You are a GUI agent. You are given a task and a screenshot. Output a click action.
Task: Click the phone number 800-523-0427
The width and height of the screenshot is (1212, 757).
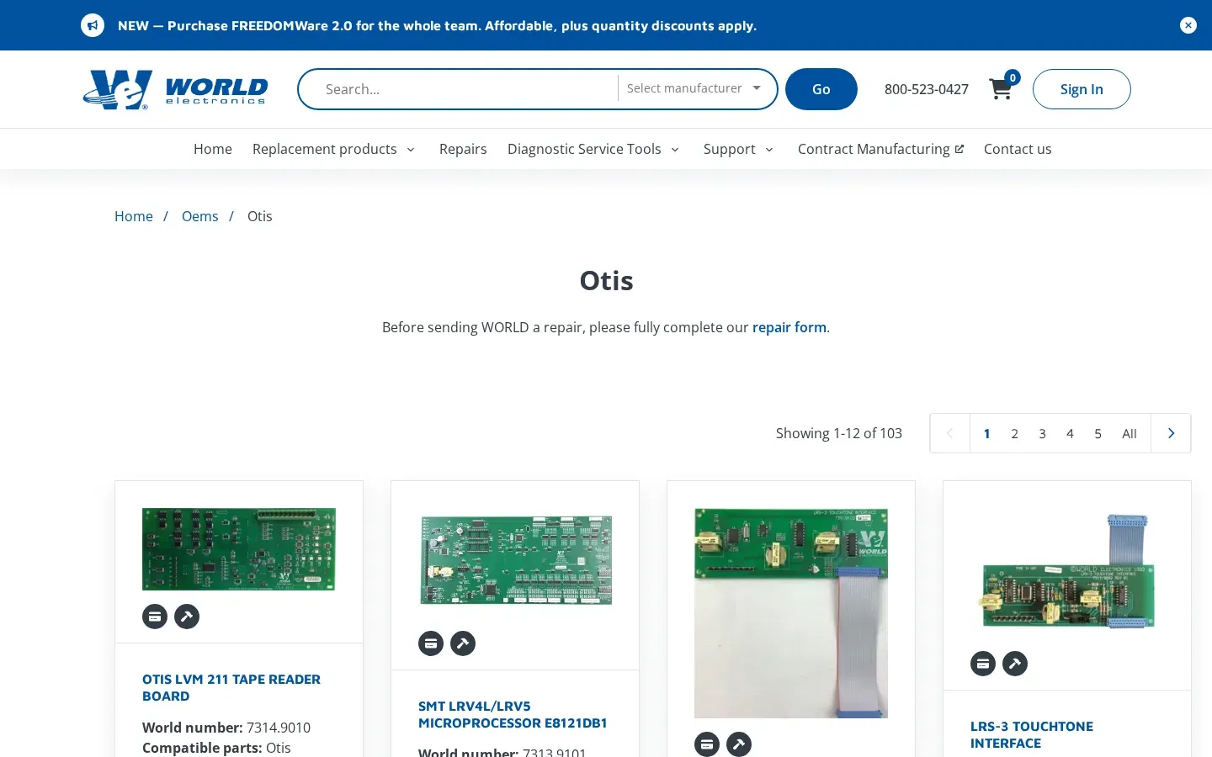click(927, 89)
